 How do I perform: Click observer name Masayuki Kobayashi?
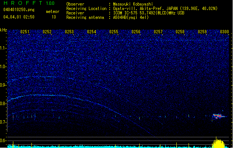click(133, 4)
